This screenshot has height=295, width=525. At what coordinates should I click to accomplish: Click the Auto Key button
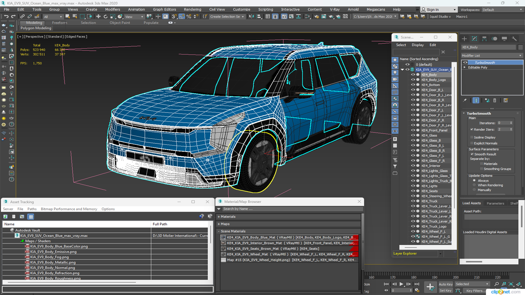(446, 284)
